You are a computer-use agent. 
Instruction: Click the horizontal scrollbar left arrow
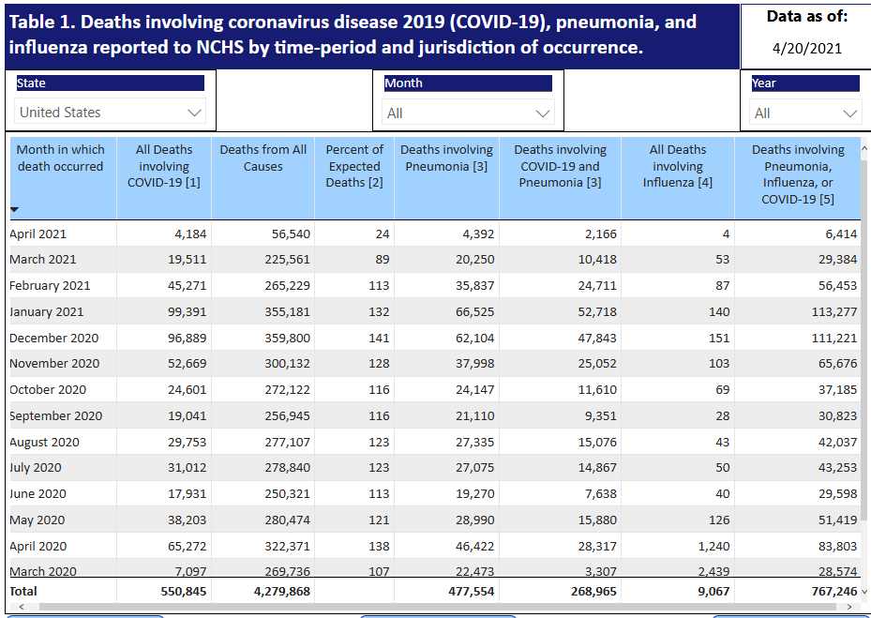[x=19, y=607]
